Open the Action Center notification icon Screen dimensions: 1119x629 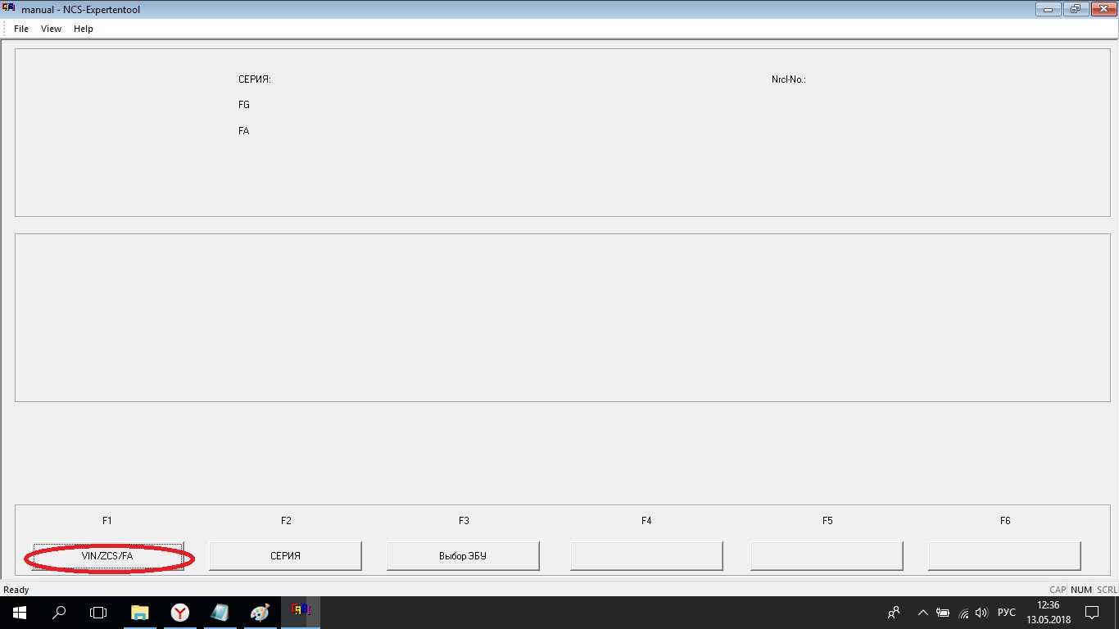(x=1091, y=613)
